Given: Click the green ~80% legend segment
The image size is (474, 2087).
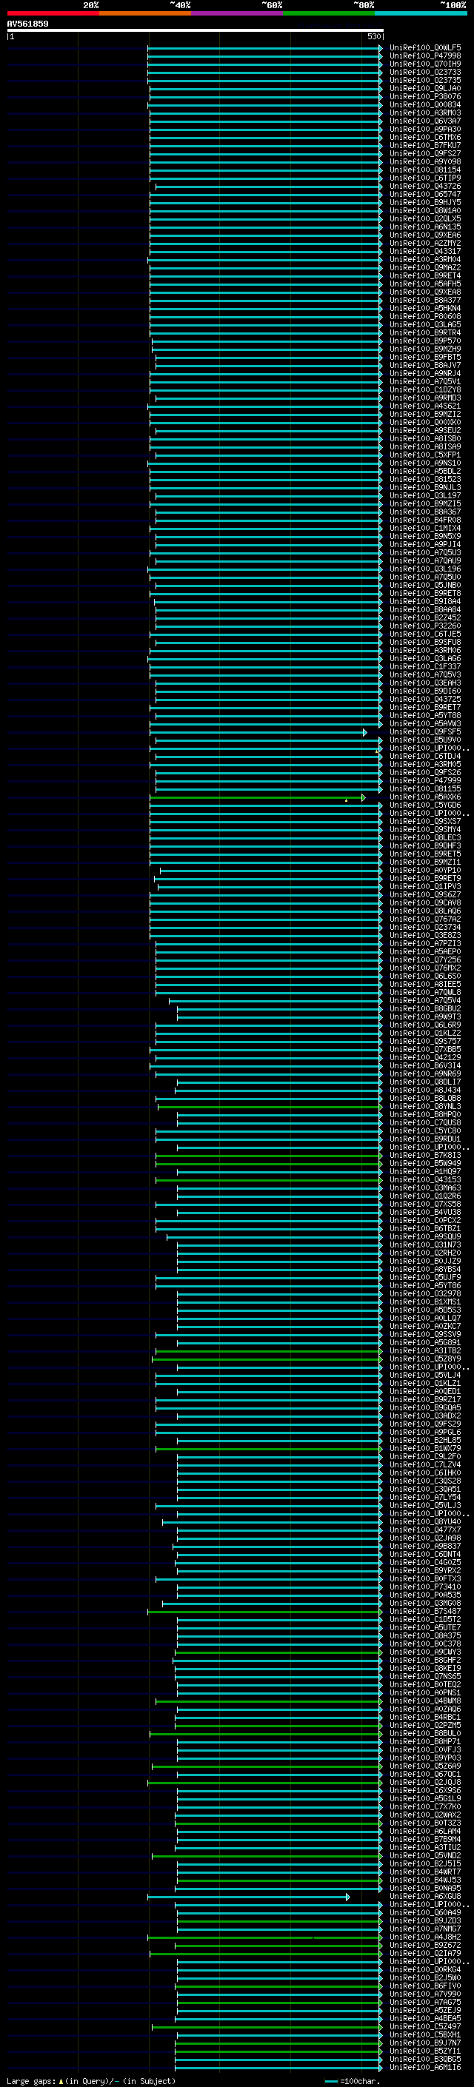Looking at the screenshot, I should click(x=329, y=13).
